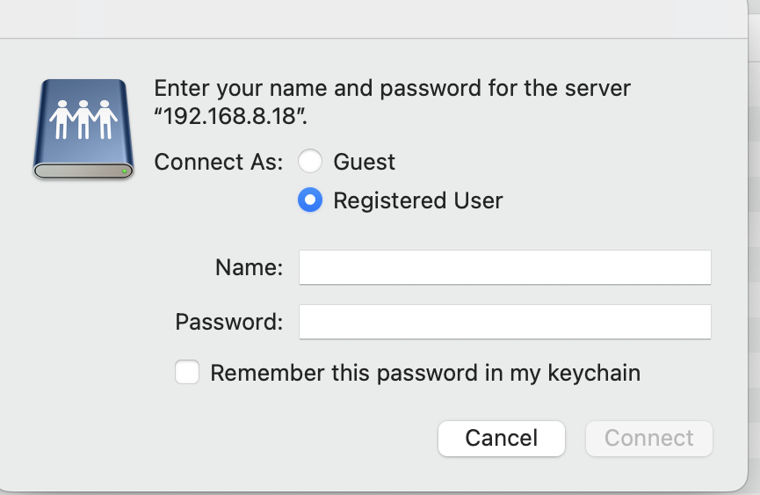
Task: Focus the Password text field
Action: pos(504,322)
